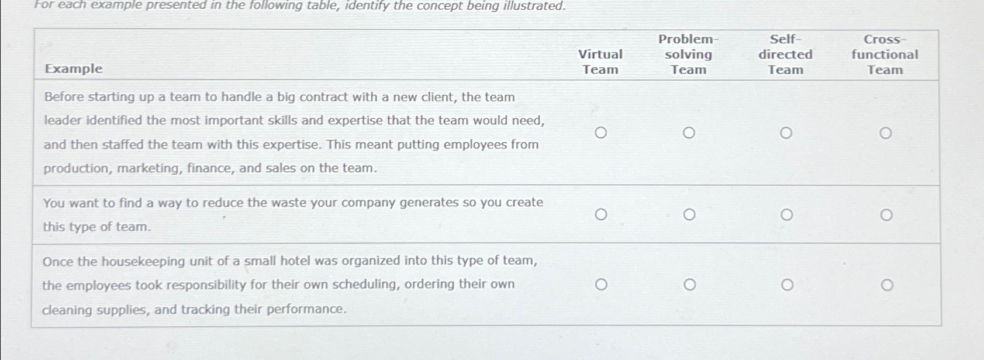Select Cross-functional Team for the big contract example
This screenshot has width=984, height=360.
tap(886, 133)
